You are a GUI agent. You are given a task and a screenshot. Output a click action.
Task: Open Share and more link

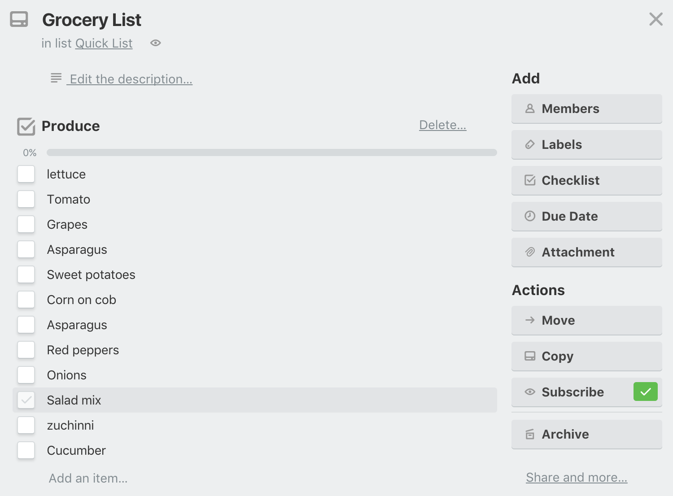click(x=577, y=478)
